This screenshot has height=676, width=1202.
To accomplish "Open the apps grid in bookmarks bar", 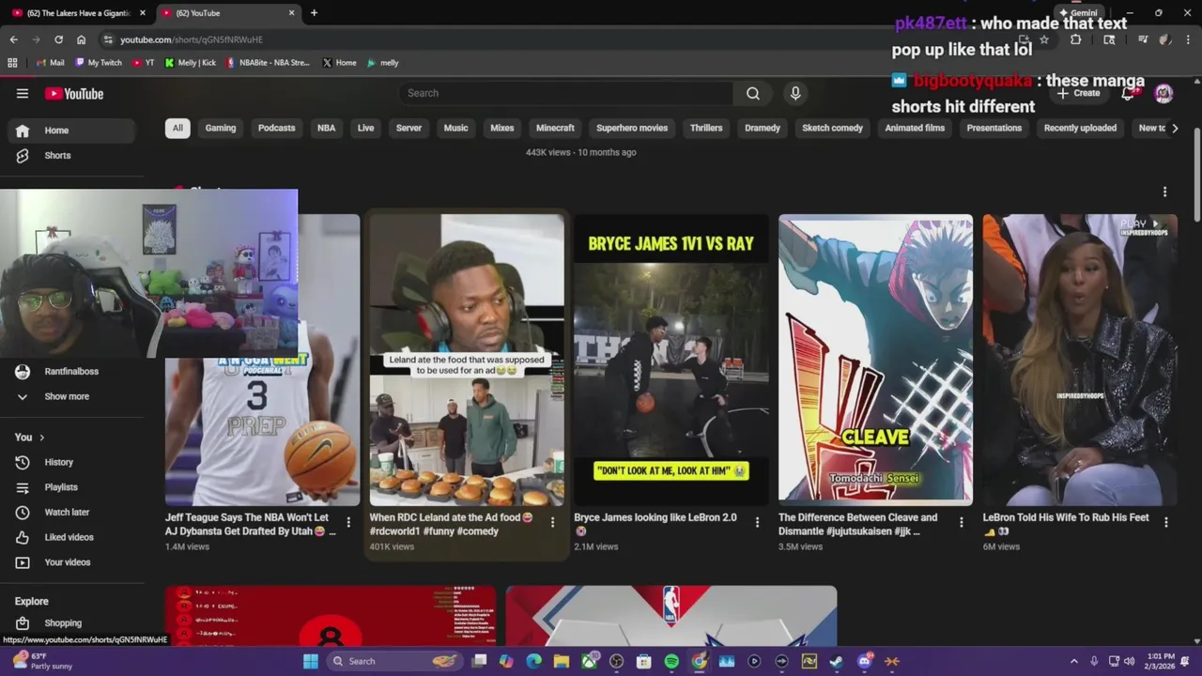I will click(12, 63).
